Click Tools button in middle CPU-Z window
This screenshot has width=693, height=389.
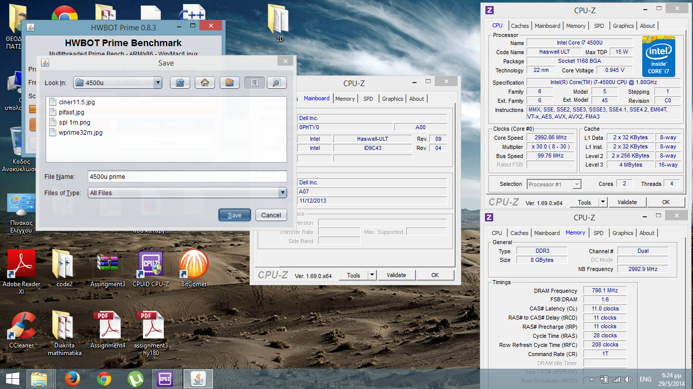click(354, 275)
